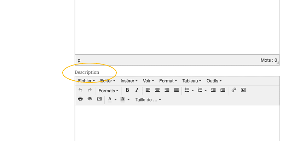
Task: Align text to the left
Action: 148,90
